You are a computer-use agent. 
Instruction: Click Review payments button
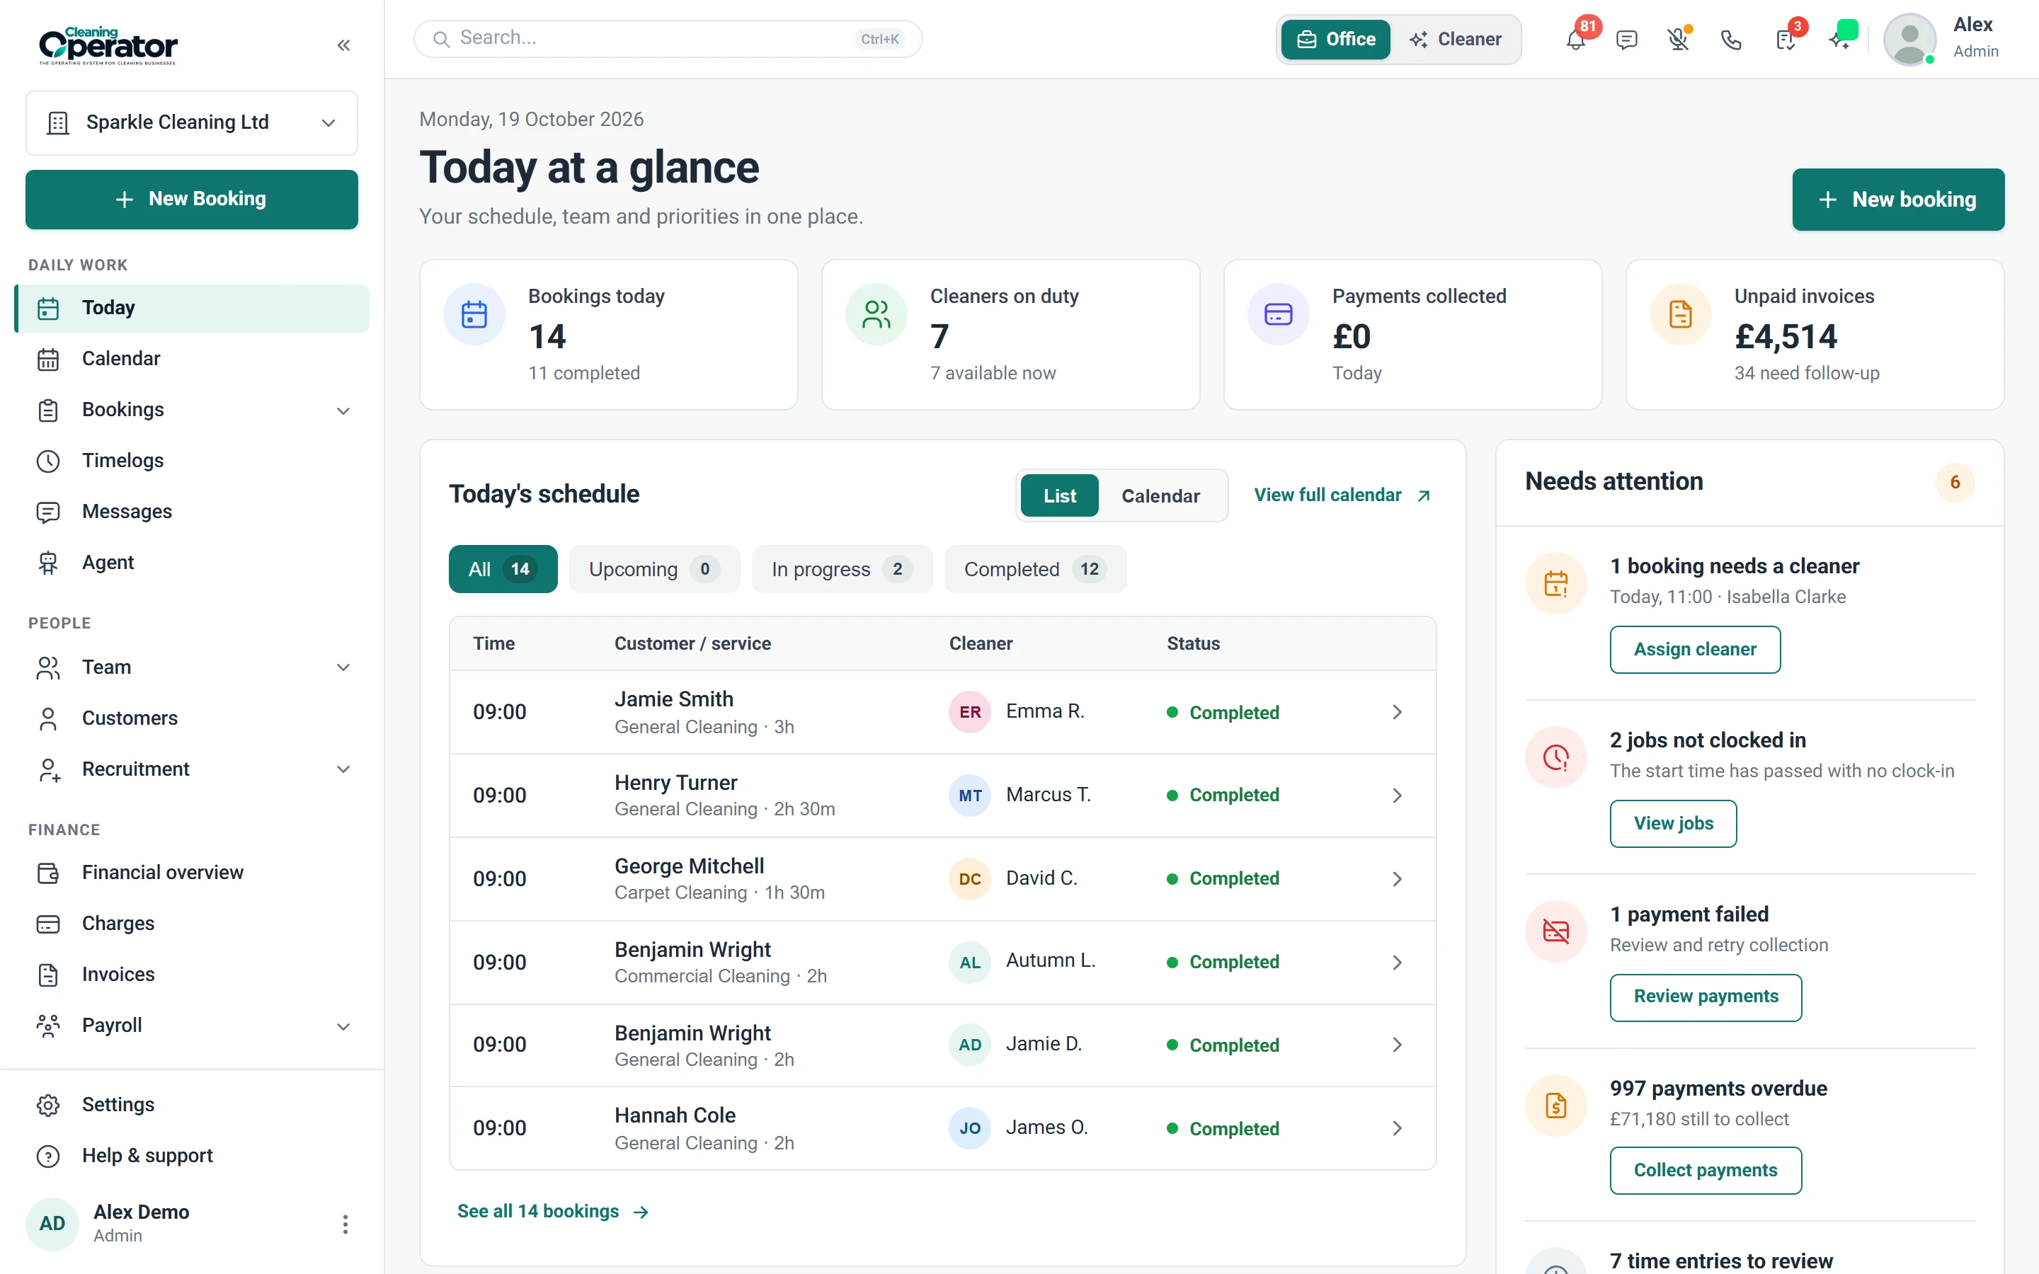click(x=1706, y=998)
